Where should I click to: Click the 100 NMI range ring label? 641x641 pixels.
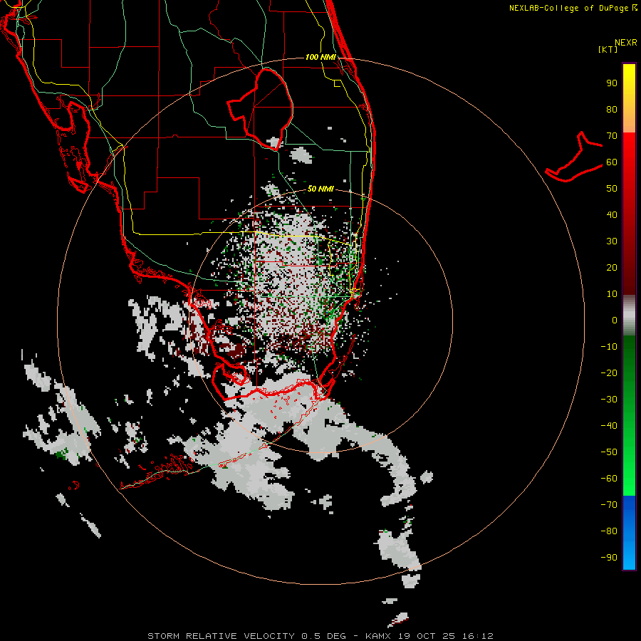(320, 57)
